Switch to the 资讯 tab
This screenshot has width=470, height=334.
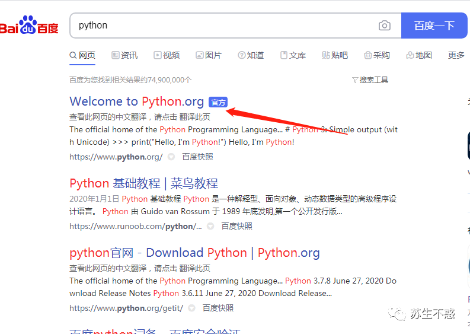click(x=124, y=55)
